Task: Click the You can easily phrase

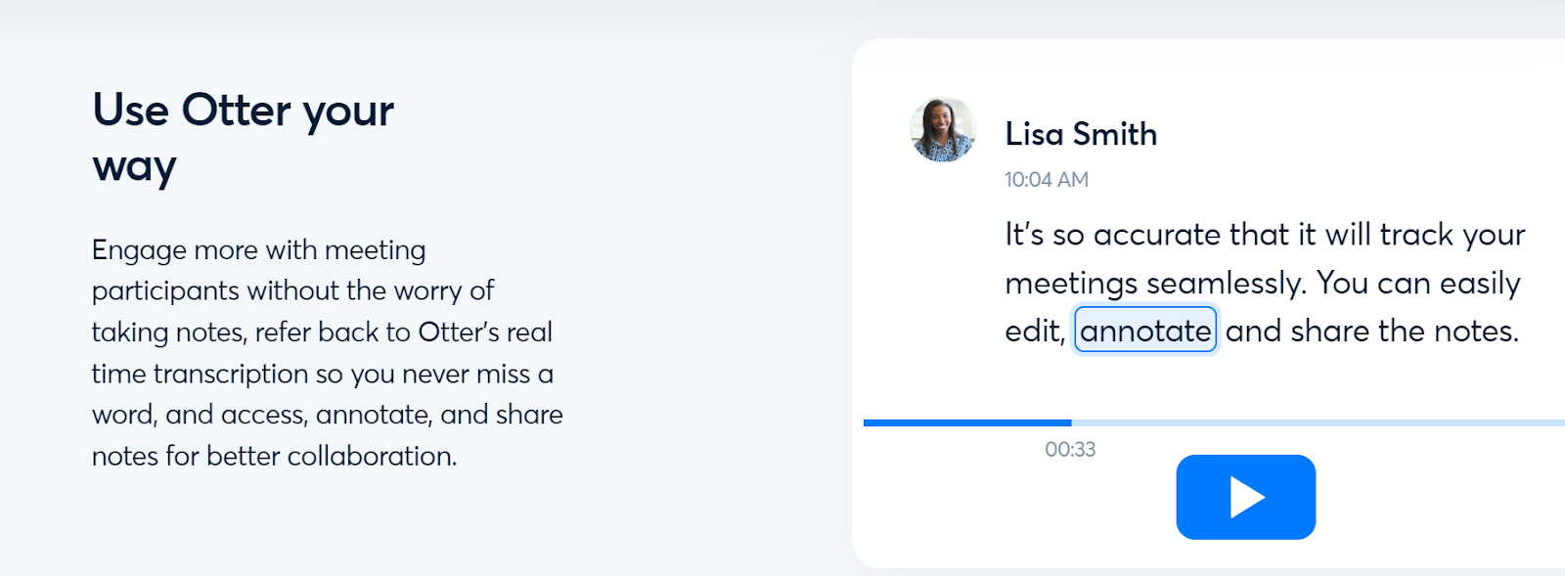Action: pyautogui.click(x=1418, y=284)
